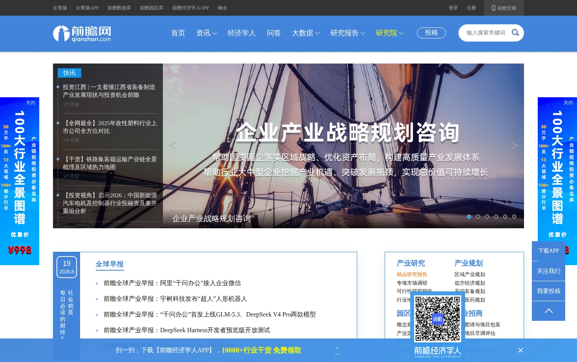This screenshot has height=362, width=577.
Task: Show next carousel slide arrow
Action: (514, 146)
